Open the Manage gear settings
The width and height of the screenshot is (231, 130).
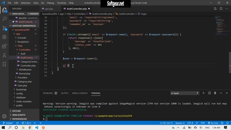tap(4, 116)
